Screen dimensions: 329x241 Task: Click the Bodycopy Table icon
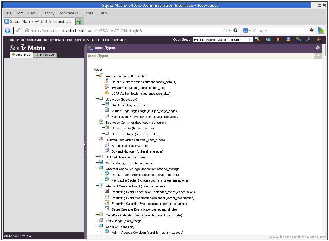pos(107,133)
